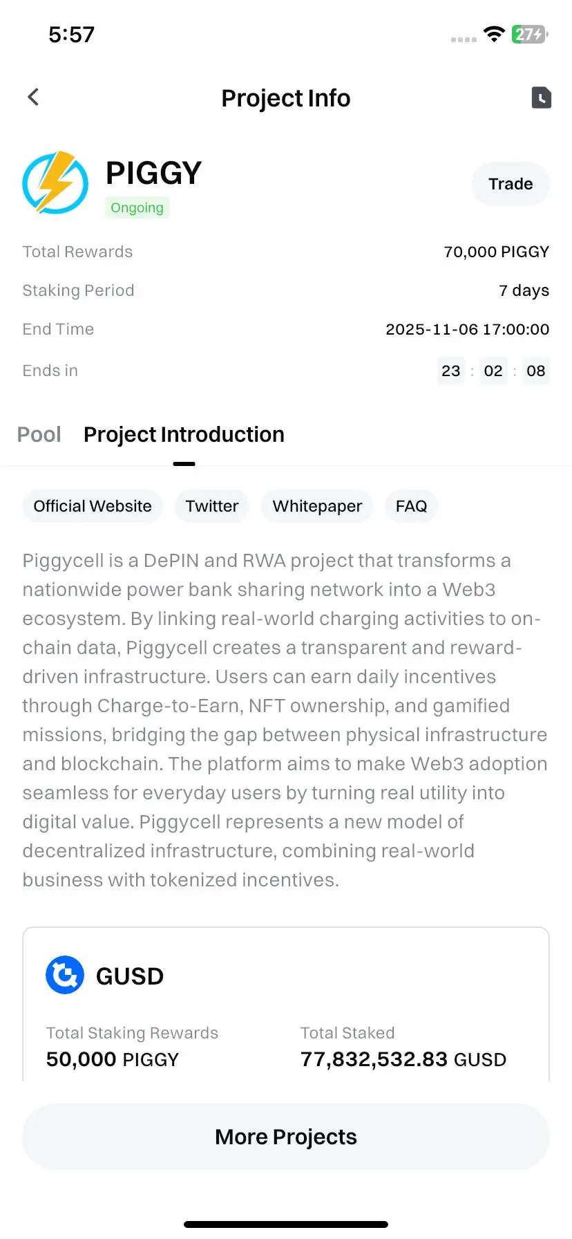The width and height of the screenshot is (572, 1239).
Task: Tap the Wi-Fi status icon
Action: [494, 35]
